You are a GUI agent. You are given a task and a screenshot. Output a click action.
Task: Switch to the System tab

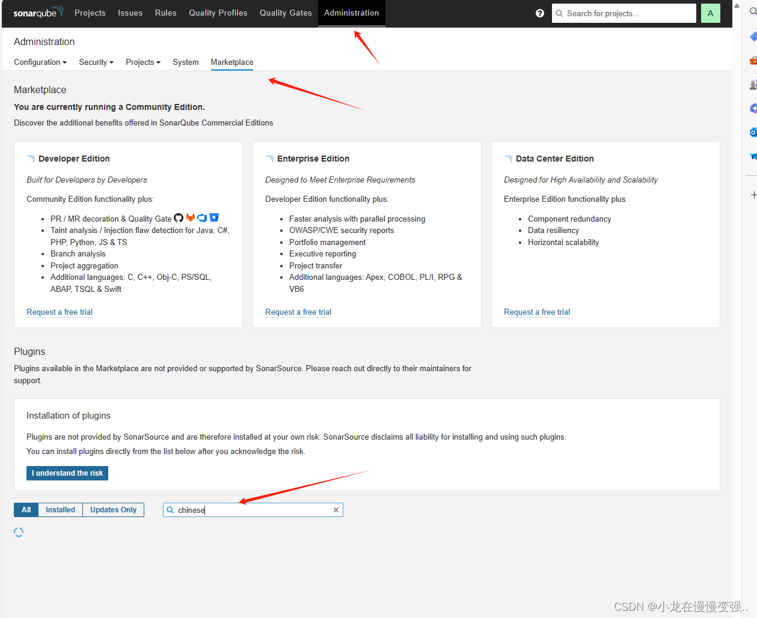click(x=186, y=62)
